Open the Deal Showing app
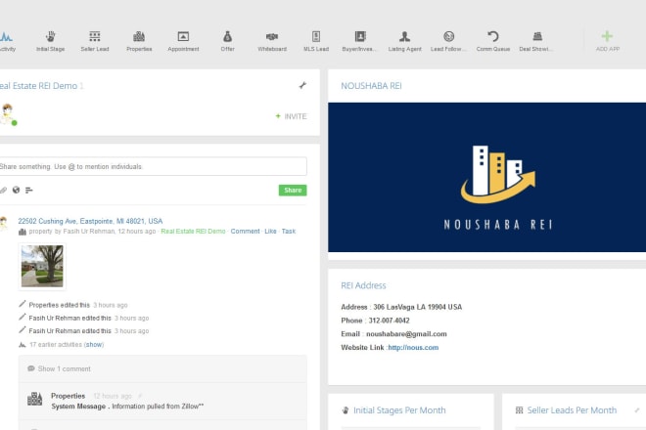This screenshot has height=430, width=646. [x=536, y=41]
